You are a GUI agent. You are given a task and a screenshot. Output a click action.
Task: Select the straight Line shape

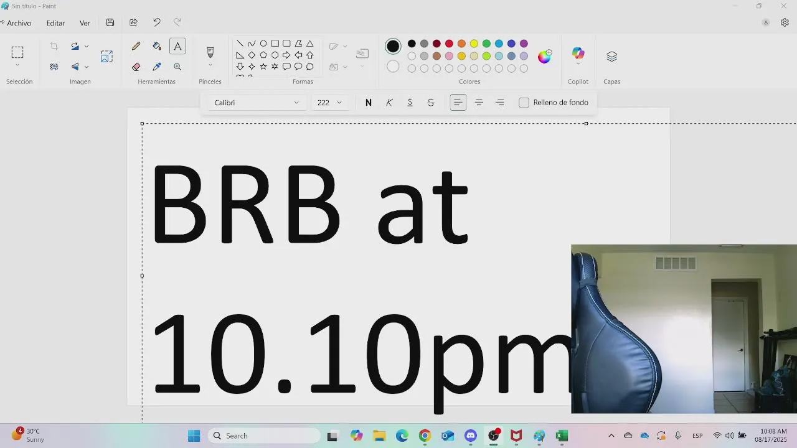tap(240, 44)
